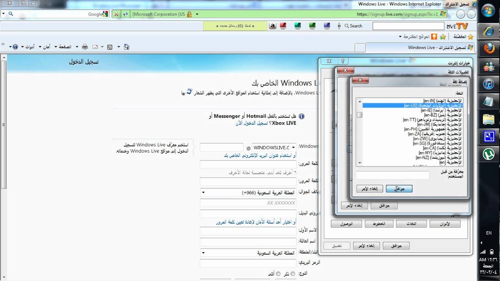
Task: Open Windows Explorer folder taskbar icon
Action: coord(489,119)
